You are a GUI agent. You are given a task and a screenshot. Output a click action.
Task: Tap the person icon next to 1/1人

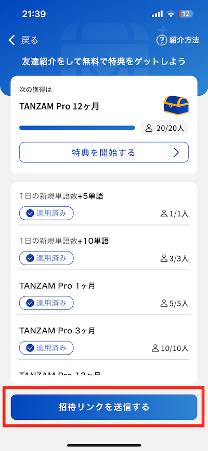coord(164,214)
